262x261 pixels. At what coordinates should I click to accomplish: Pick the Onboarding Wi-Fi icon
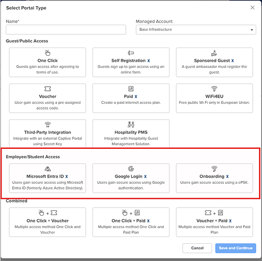(x=214, y=169)
